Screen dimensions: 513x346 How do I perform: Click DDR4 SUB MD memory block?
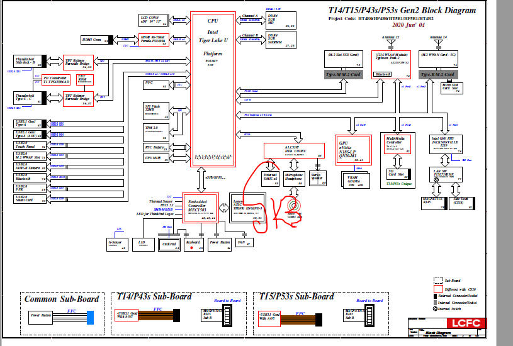tap(281, 20)
